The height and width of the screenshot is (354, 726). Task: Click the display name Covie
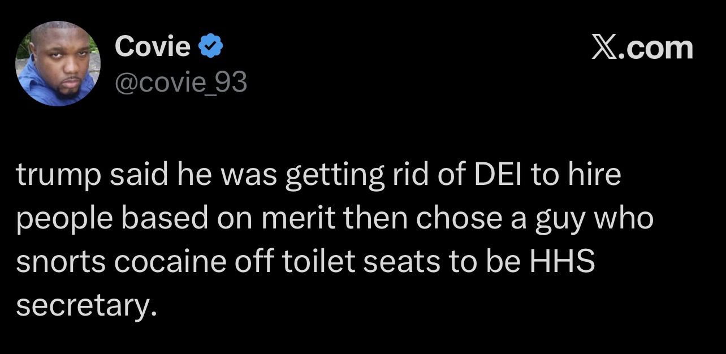pos(152,47)
